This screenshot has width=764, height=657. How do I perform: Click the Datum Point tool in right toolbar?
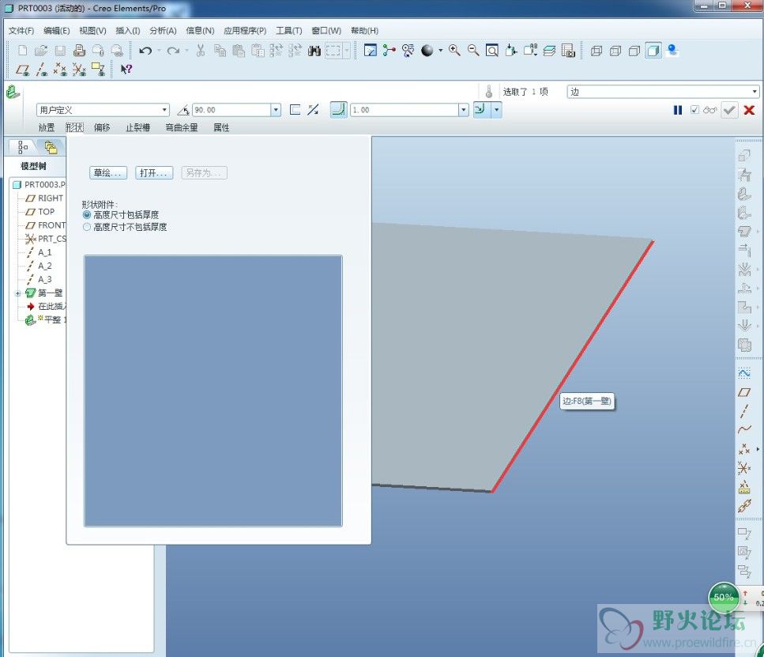(x=744, y=449)
